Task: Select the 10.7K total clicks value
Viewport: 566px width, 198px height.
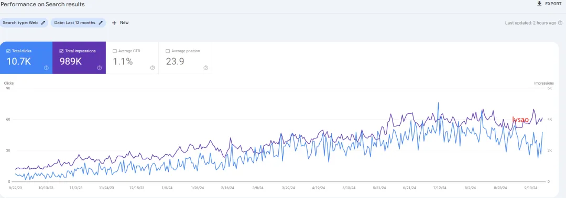Action: [x=19, y=62]
